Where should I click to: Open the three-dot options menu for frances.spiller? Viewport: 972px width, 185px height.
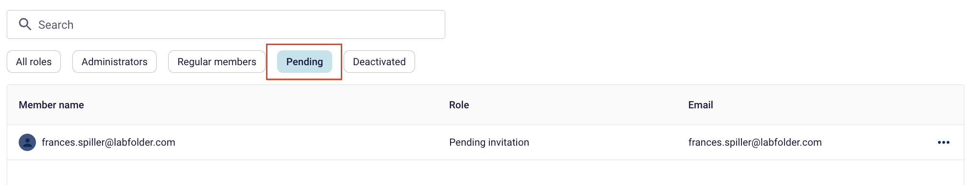[x=943, y=142]
